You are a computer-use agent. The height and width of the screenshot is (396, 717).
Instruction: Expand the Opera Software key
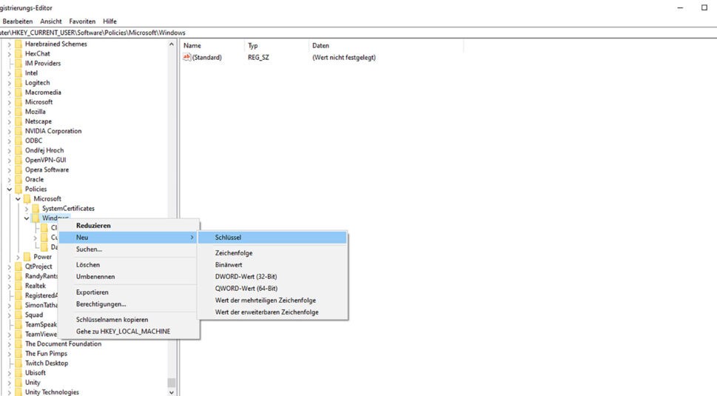[x=9, y=170]
